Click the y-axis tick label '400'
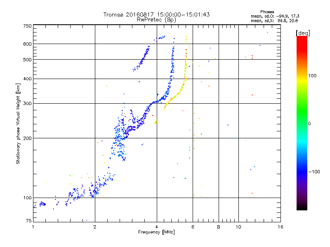 tap(27, 79)
